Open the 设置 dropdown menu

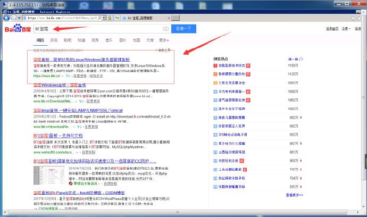pos(346,29)
